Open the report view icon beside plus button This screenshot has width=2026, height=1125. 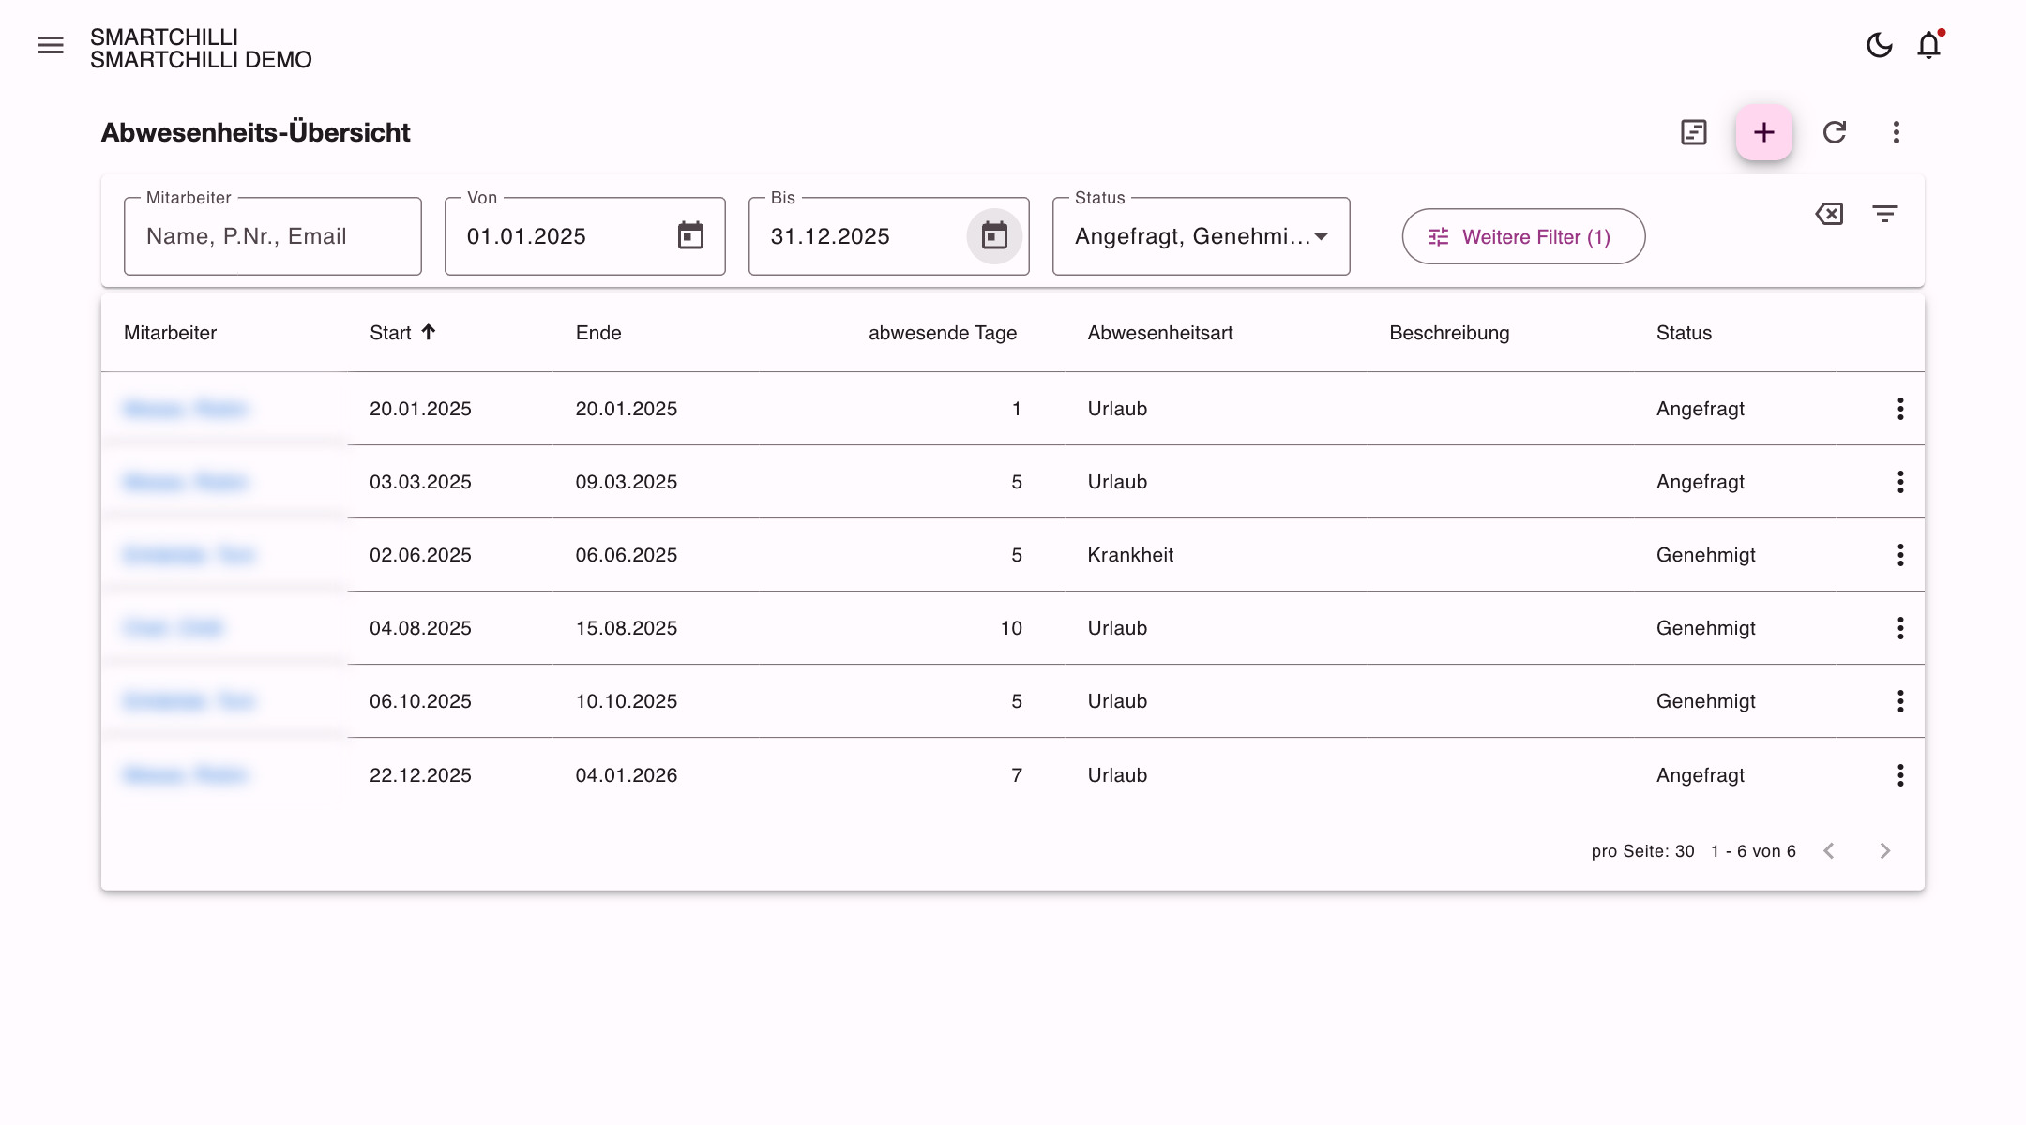[x=1694, y=132]
